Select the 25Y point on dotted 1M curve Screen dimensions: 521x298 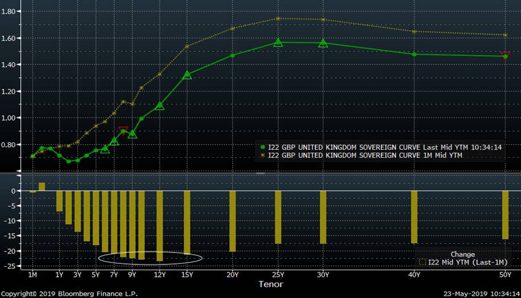[278, 19]
